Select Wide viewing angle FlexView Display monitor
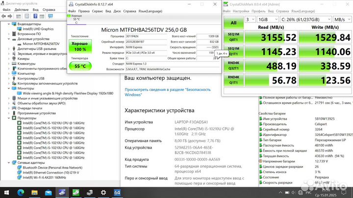Screen dimensions: 353x198 pos(68,93)
